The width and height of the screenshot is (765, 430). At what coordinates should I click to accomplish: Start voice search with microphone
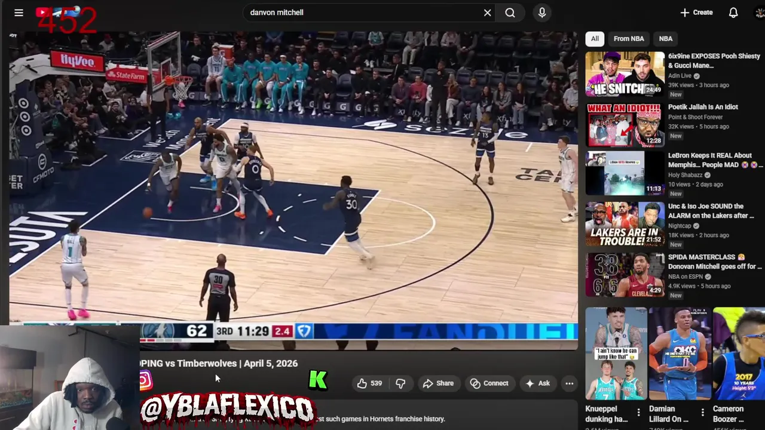542,13
